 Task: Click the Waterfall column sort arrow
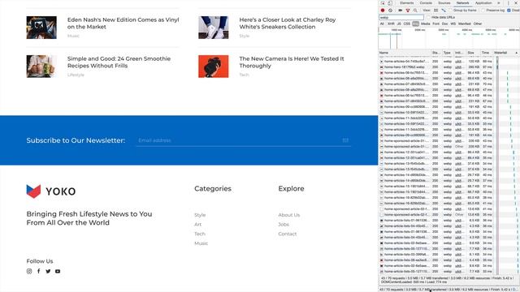pyautogui.click(x=517, y=53)
